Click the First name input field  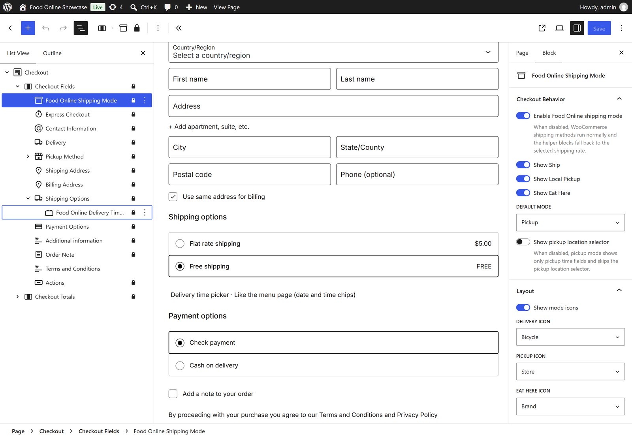[250, 79]
